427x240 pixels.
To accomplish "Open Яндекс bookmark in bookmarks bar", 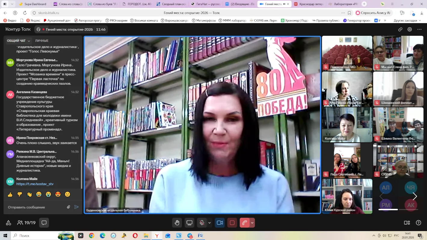I will 33,20.
